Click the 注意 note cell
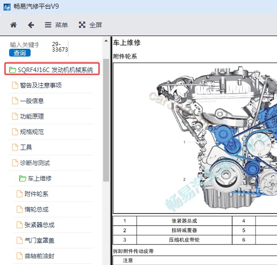The height and width of the screenshot is (265, 277). click(195, 260)
